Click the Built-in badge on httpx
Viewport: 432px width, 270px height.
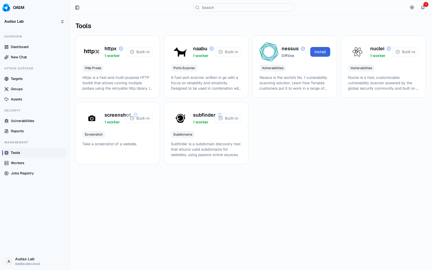[x=140, y=52]
